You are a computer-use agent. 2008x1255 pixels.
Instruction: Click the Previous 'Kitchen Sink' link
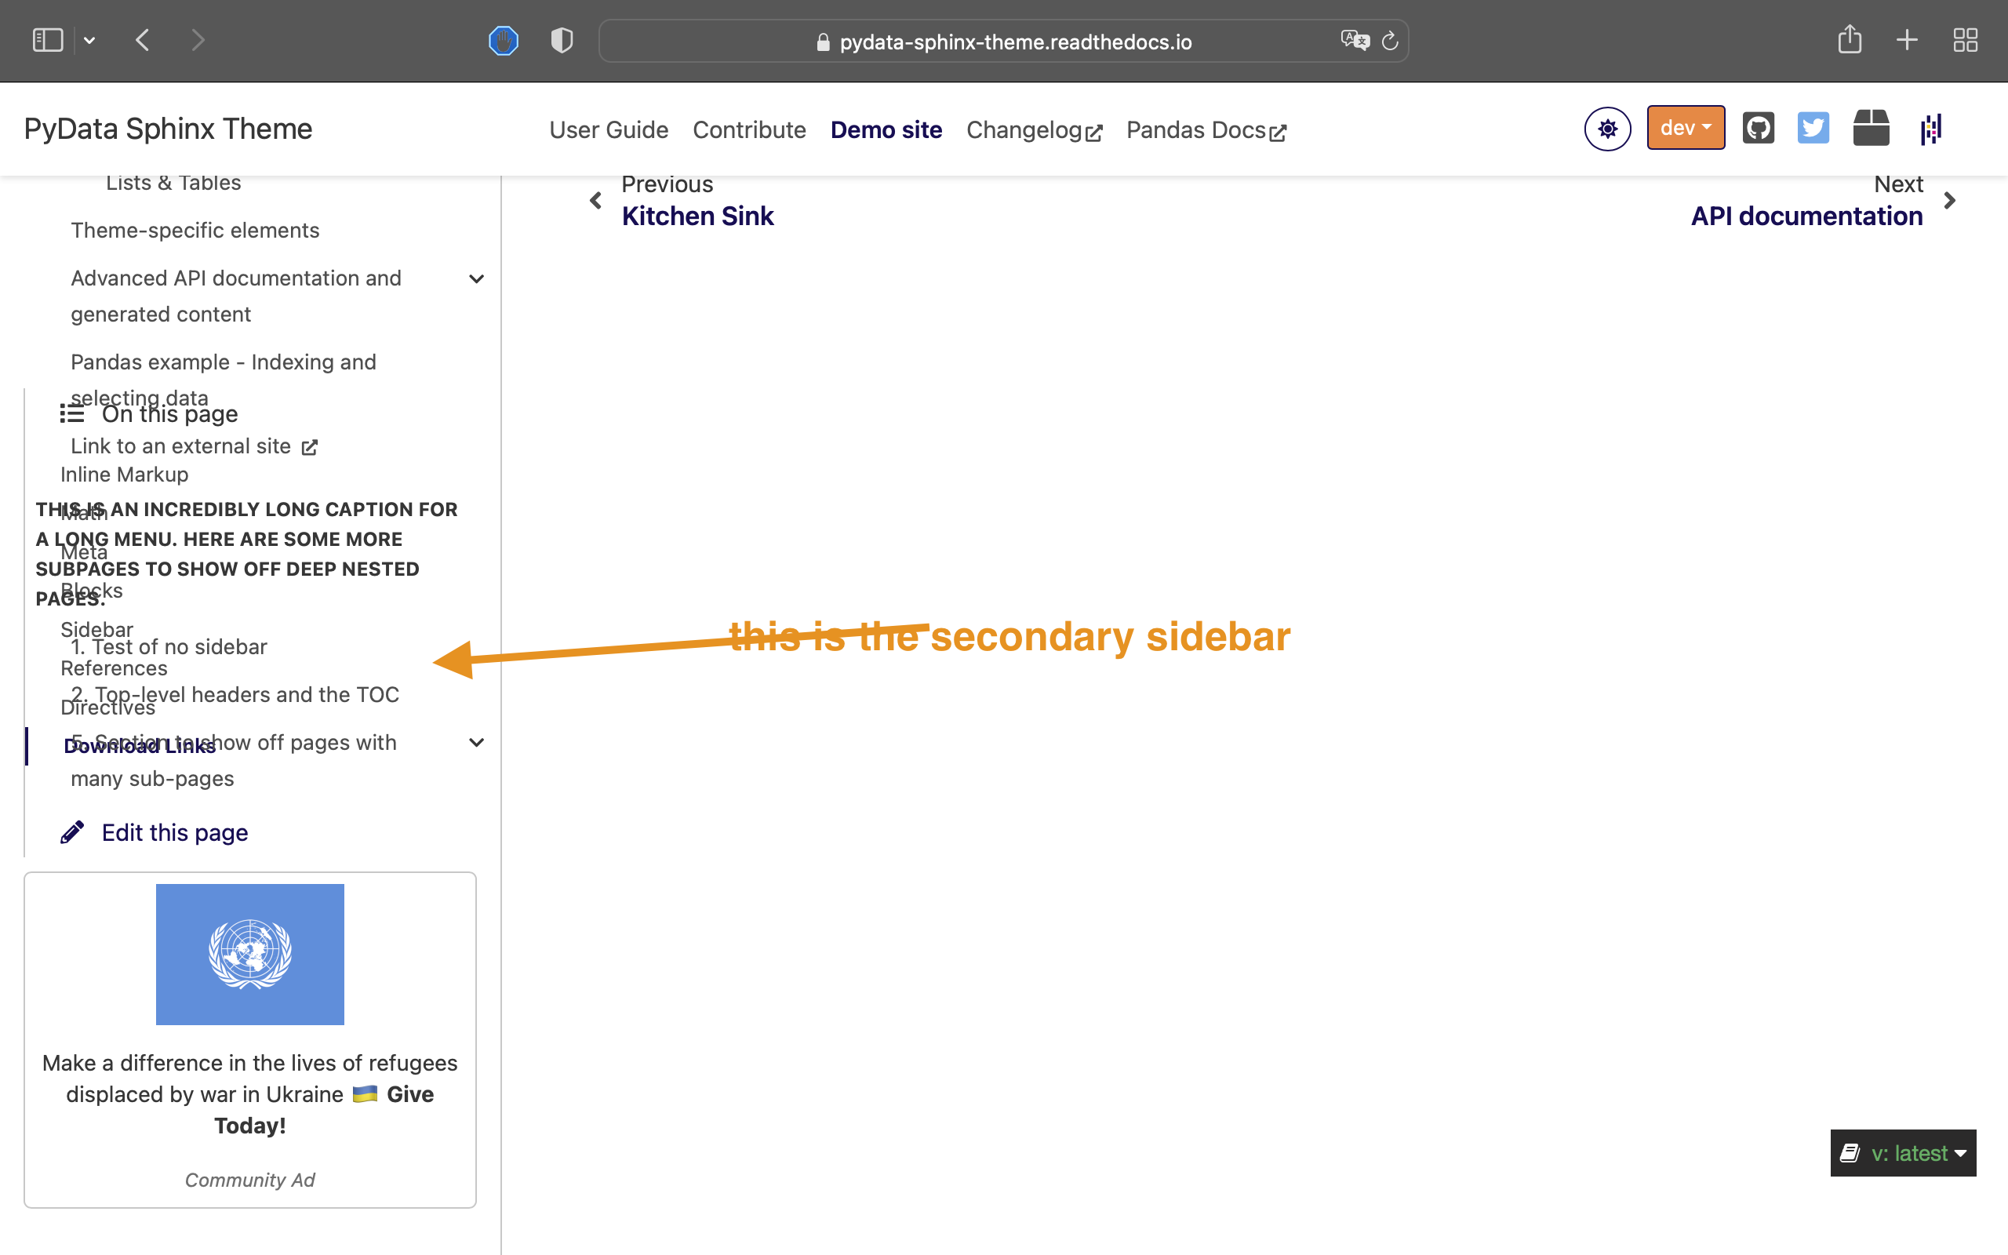pos(697,215)
